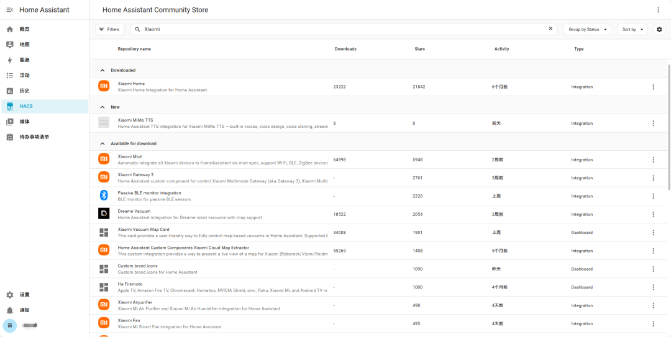Open Xiaomi Vacuum Map Card options menu
The image size is (671, 337).
[653, 233]
